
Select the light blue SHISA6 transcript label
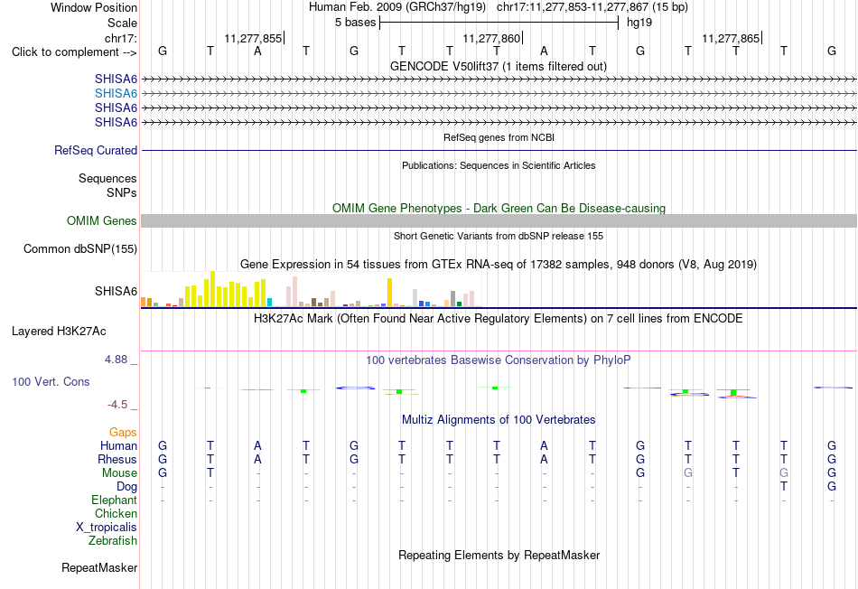click(116, 94)
